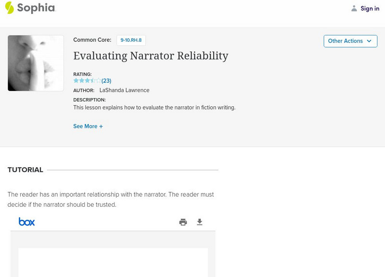Expand the Other Actions dropdown
Image resolution: width=385 pixels, height=277 pixels.
click(350, 41)
